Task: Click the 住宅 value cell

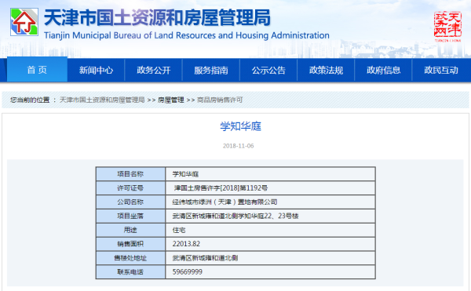Action: (x=270, y=230)
